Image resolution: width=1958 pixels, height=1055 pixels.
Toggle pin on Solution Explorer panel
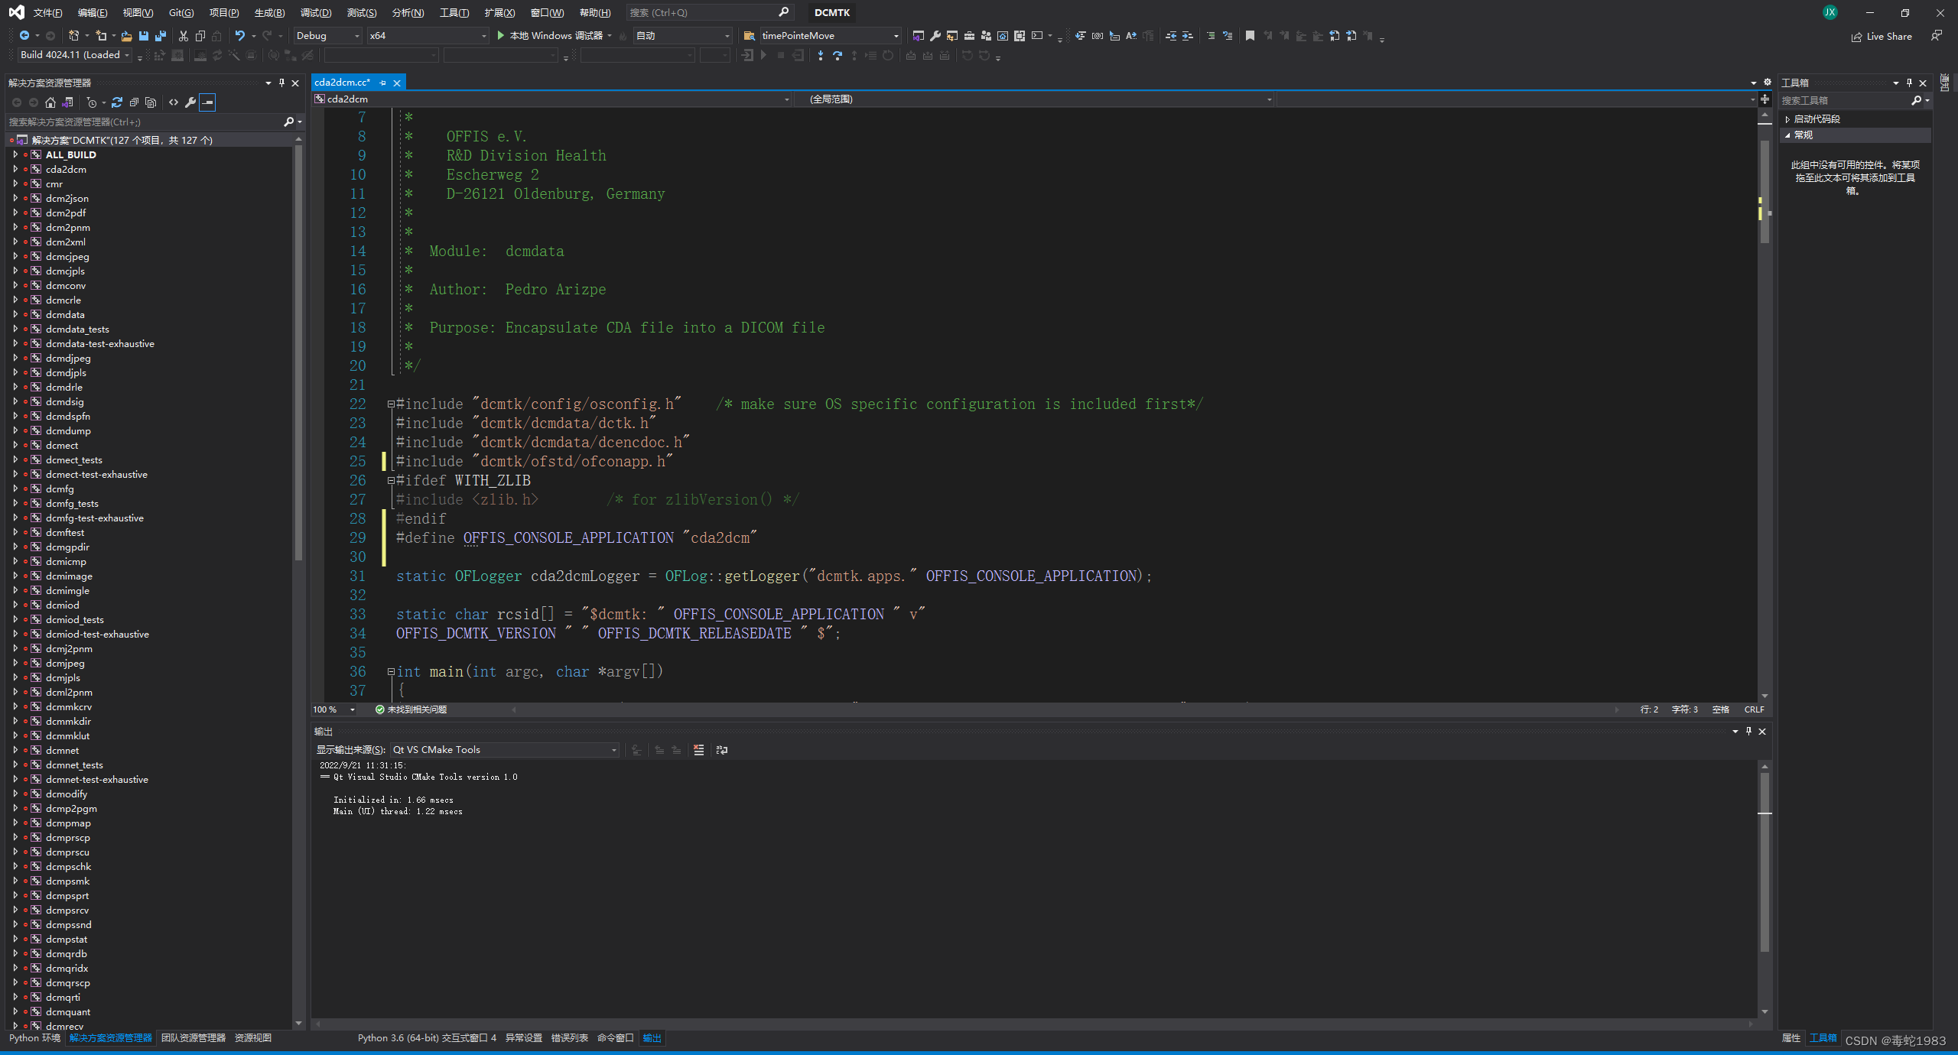pos(281,83)
